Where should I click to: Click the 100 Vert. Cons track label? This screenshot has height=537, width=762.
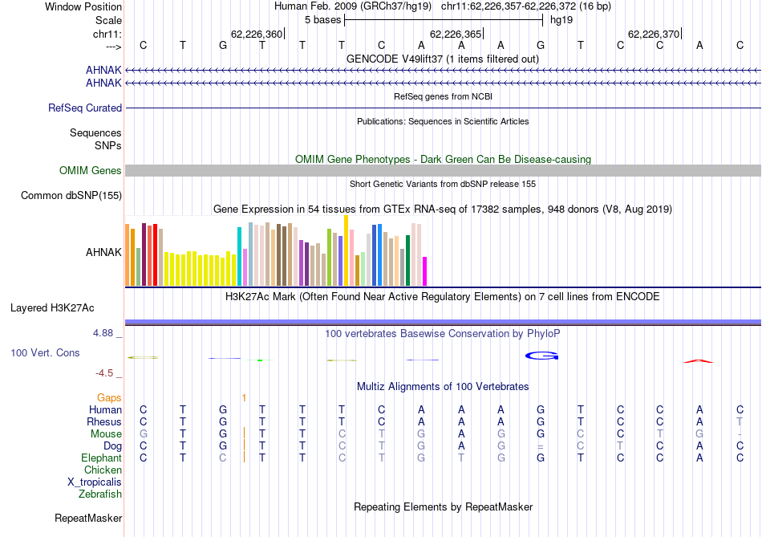pos(45,352)
